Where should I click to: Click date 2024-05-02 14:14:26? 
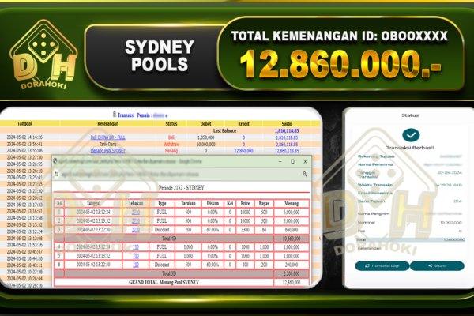pyautogui.click(x=24, y=137)
